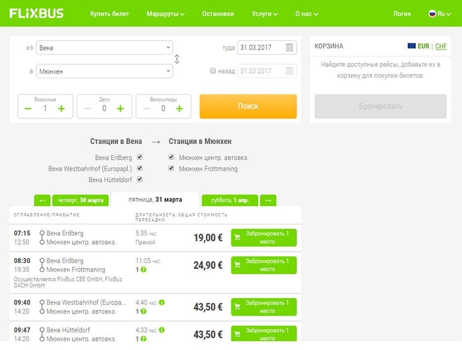Click the Бронировать cart button
Viewport: 462px width, 350px height.
pyautogui.click(x=380, y=106)
